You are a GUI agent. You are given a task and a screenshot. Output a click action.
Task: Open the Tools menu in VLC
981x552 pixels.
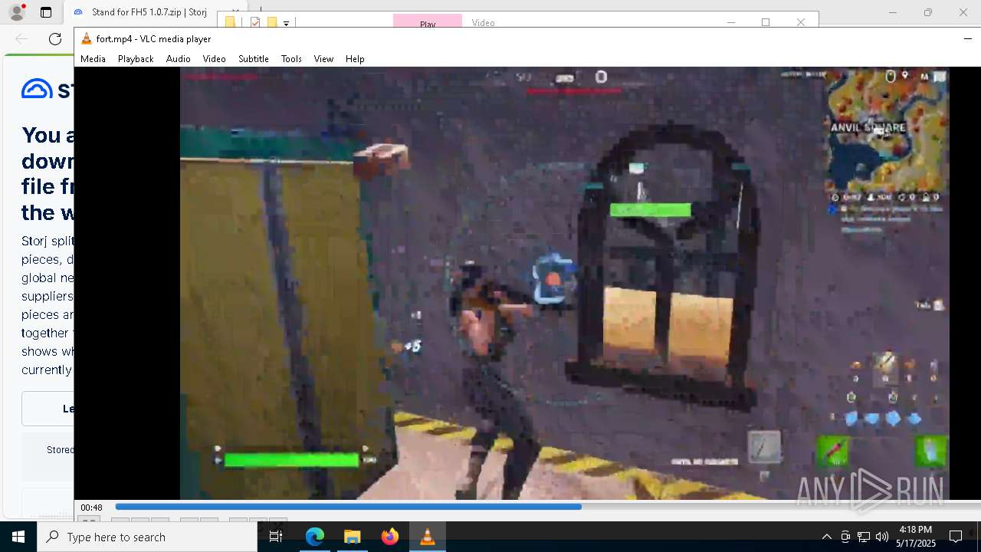coord(291,58)
